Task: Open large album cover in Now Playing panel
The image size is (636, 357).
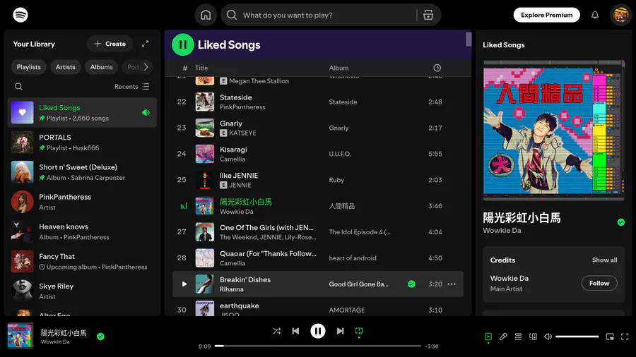Action: click(x=553, y=131)
